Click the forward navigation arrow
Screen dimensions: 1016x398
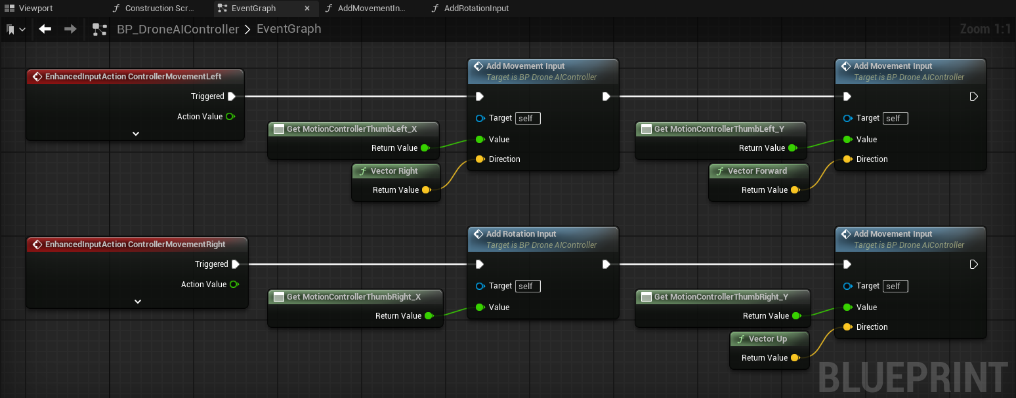coord(70,29)
